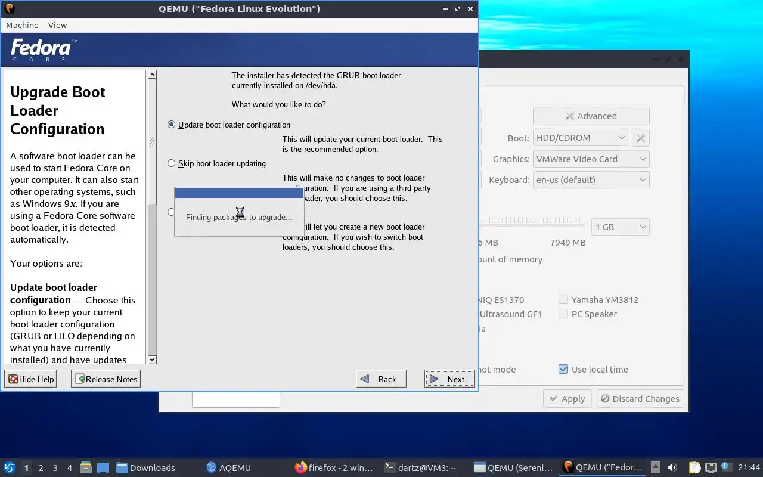Click the 7949 MB maximum memory label

point(567,243)
